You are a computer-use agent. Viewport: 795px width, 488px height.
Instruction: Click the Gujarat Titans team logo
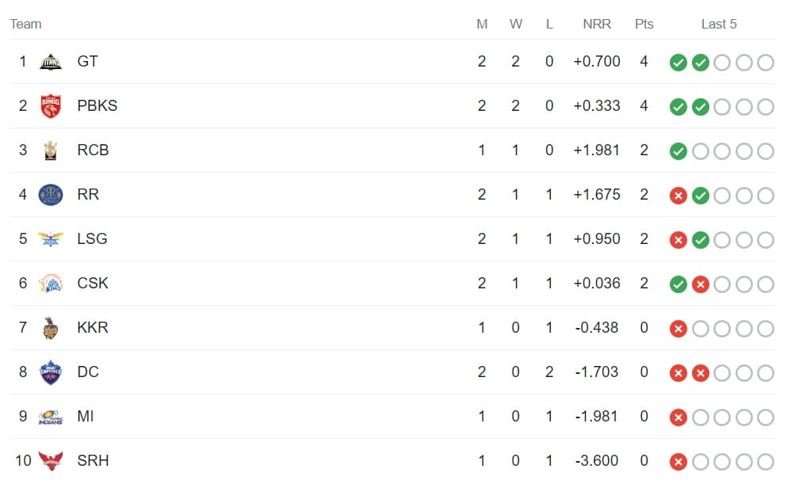[x=51, y=62]
